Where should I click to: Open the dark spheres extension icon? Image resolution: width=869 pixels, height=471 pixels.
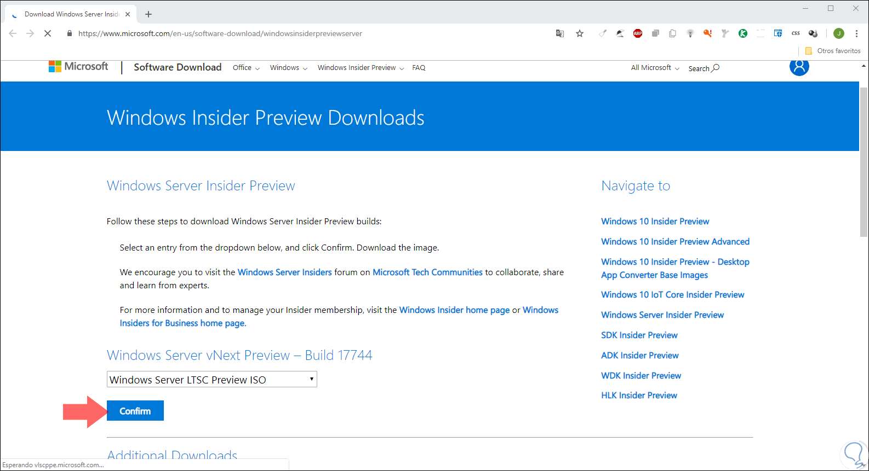(813, 33)
